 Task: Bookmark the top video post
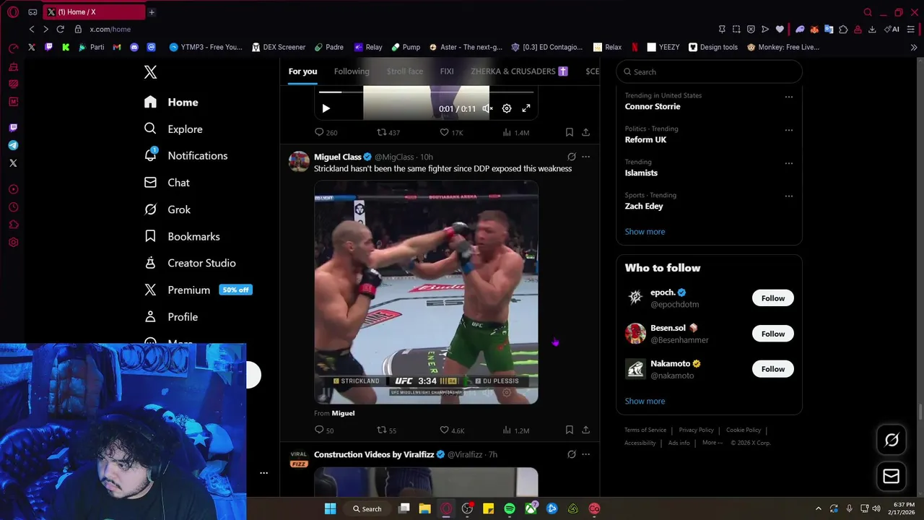(x=570, y=132)
